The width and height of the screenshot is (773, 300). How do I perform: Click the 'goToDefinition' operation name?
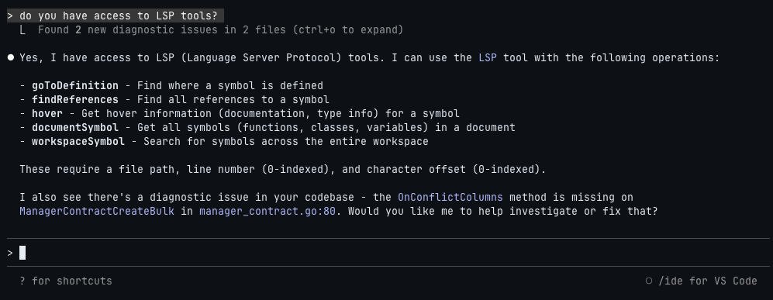pos(75,86)
